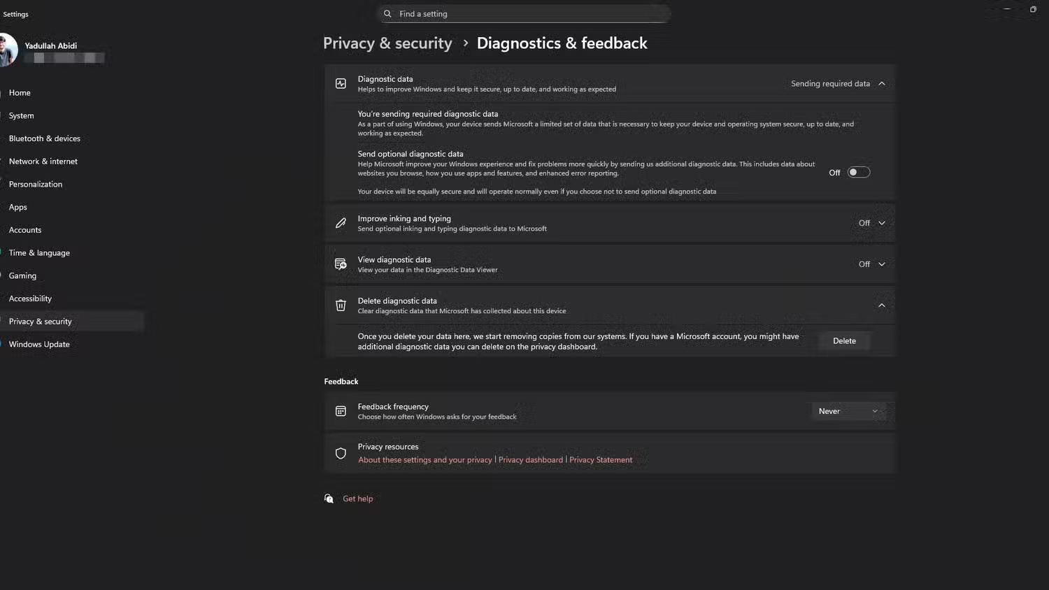Click the Delete diagnostic data trash icon
The width and height of the screenshot is (1049, 590).
tap(341, 305)
